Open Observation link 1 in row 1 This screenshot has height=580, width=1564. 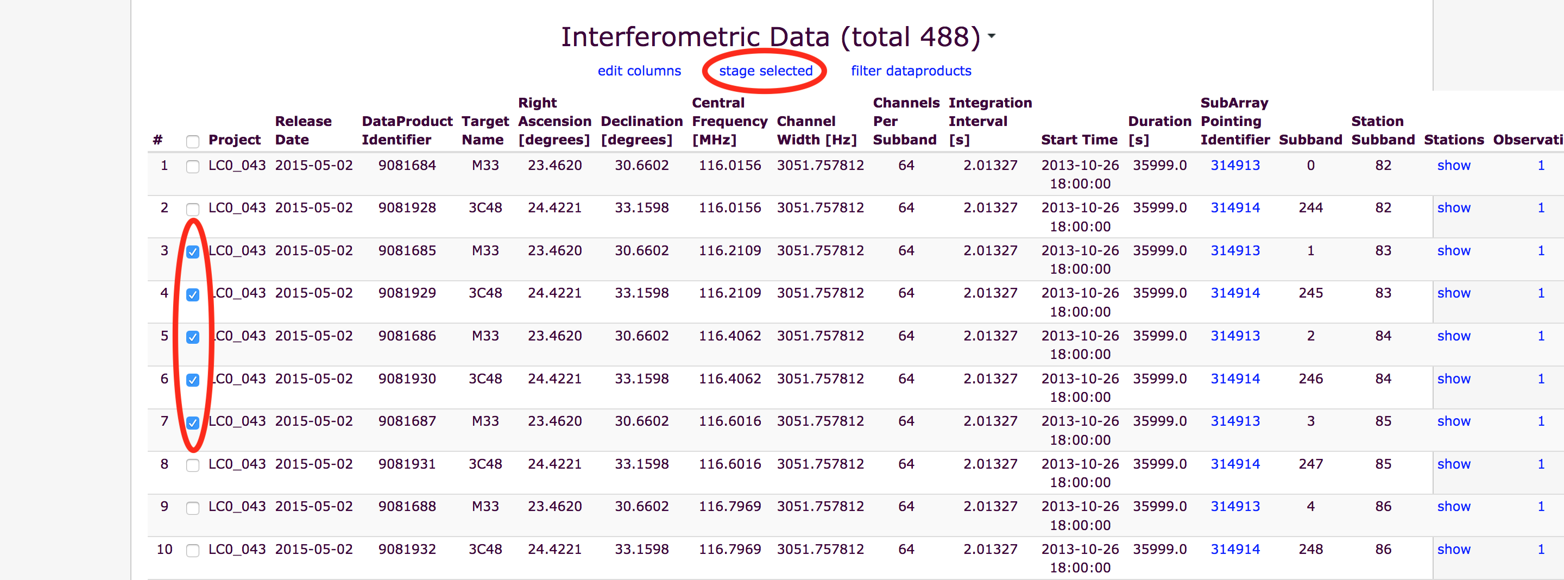tap(1541, 165)
